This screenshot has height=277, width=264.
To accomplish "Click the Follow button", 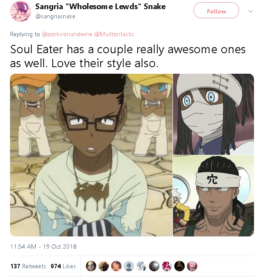I will [216, 10].
